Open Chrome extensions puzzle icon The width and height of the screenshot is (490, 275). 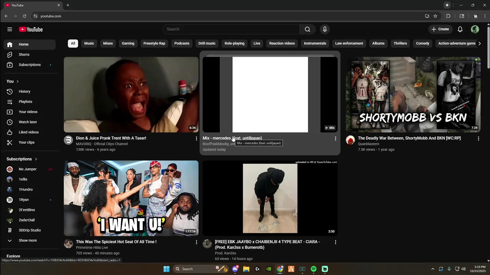(448, 16)
